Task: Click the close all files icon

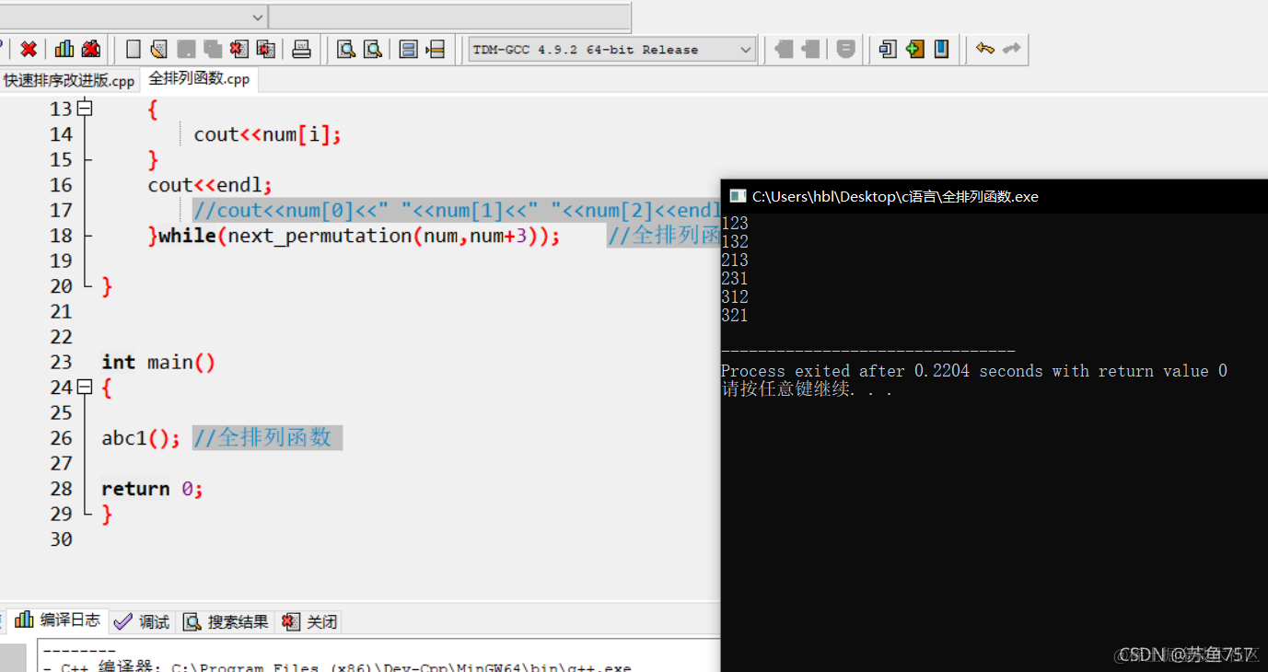Action: pos(266,49)
